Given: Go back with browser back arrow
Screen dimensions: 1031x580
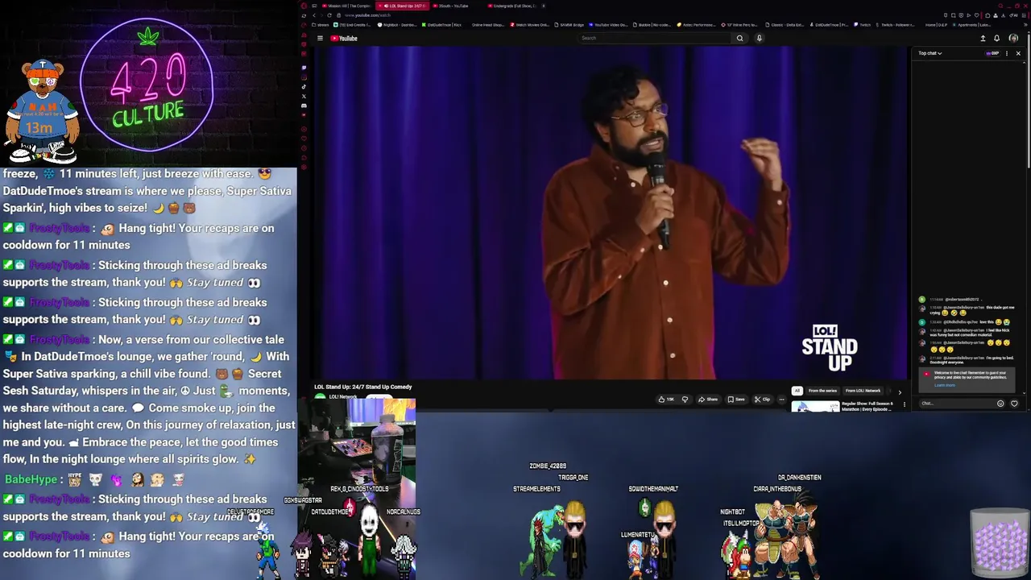Looking at the screenshot, I should coord(313,15).
